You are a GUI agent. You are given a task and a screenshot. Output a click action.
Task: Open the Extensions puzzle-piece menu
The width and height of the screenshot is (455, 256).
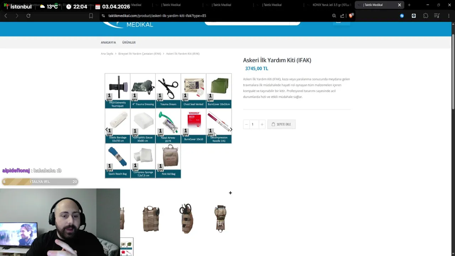click(426, 16)
